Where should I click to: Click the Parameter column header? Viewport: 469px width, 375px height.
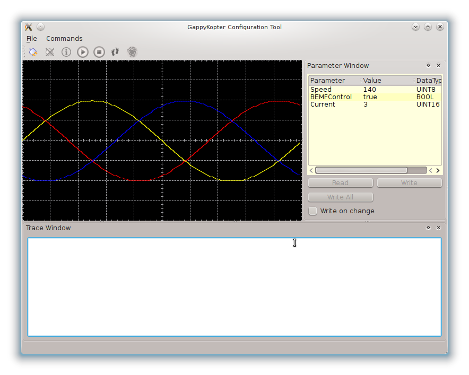[x=334, y=81]
